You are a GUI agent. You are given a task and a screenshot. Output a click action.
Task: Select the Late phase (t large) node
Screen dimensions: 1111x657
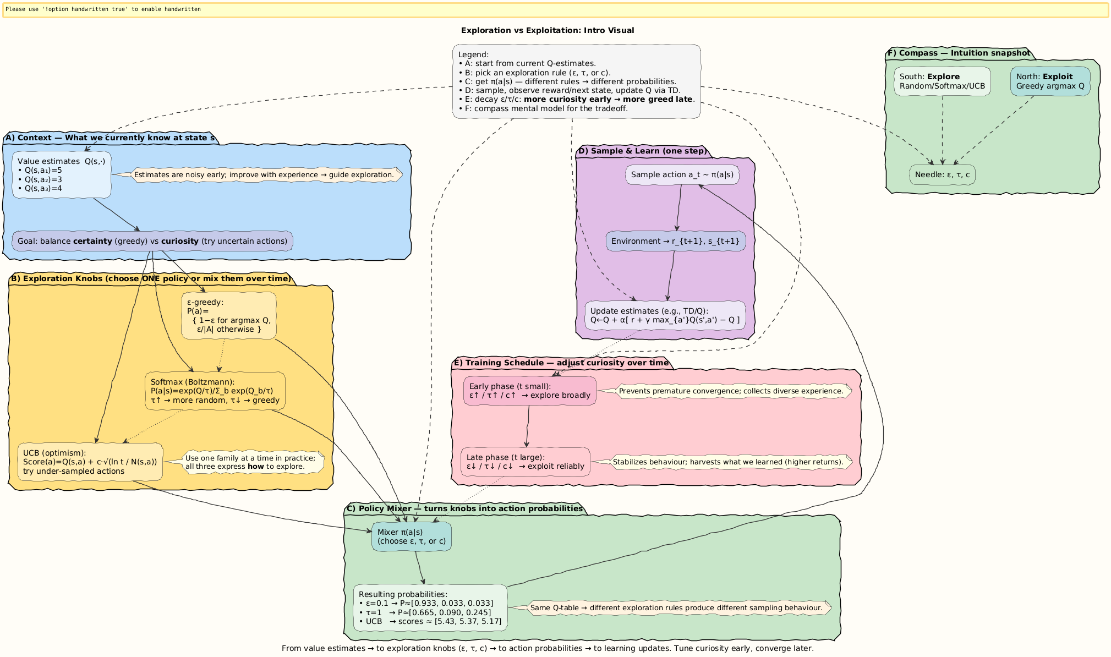pyautogui.click(x=526, y=462)
